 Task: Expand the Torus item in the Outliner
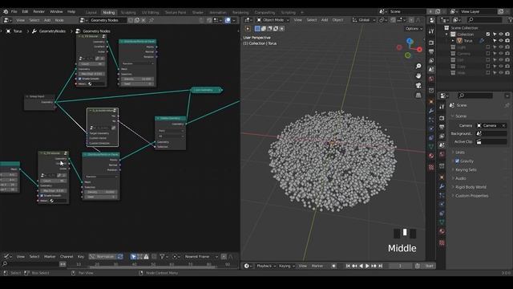(x=453, y=41)
